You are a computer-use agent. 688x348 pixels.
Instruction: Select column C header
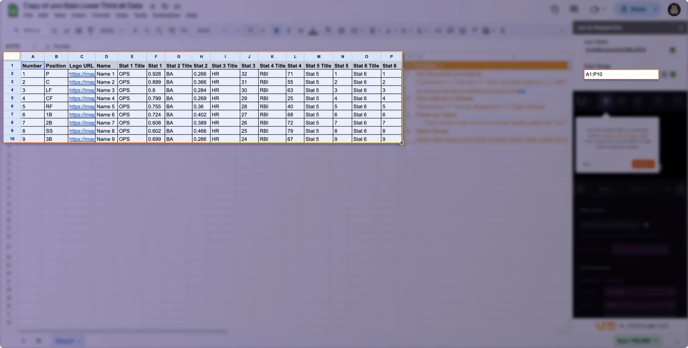pyautogui.click(x=82, y=57)
